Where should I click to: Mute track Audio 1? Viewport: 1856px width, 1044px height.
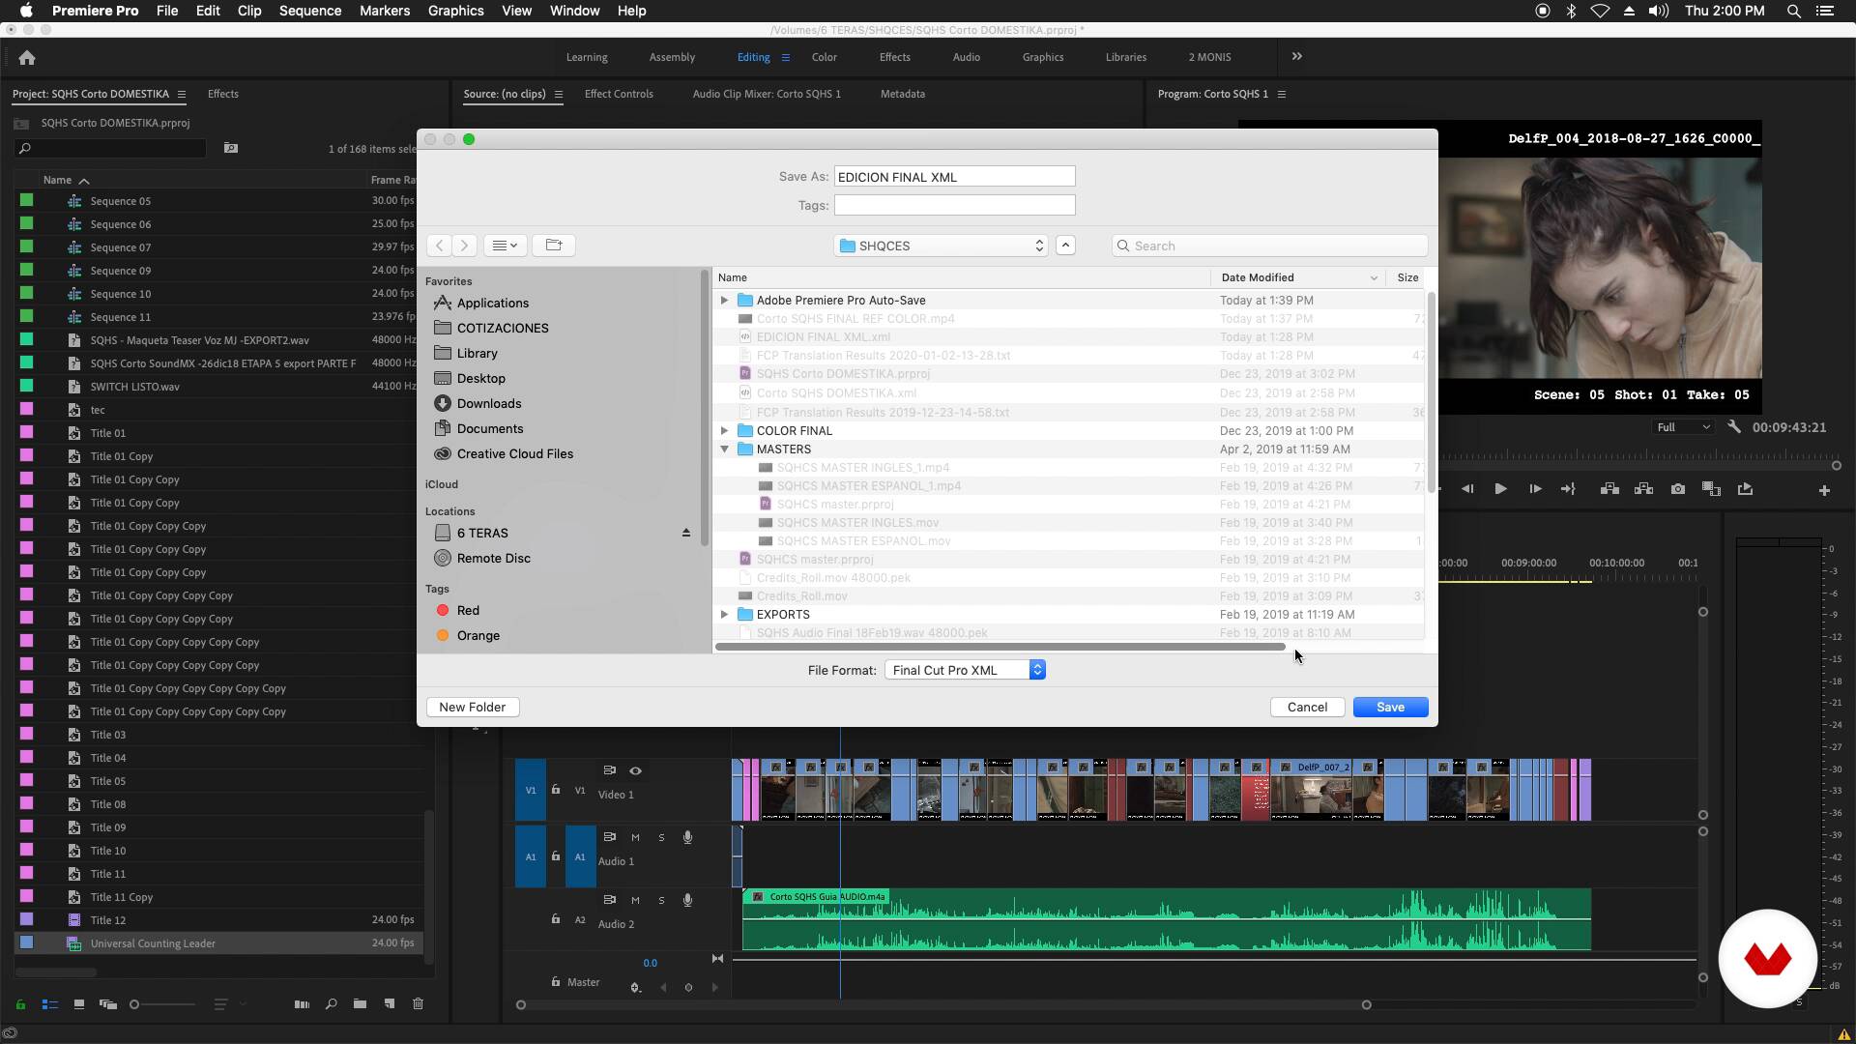(x=635, y=837)
